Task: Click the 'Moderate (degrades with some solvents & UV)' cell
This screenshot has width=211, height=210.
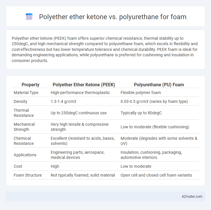Action: click(159, 141)
